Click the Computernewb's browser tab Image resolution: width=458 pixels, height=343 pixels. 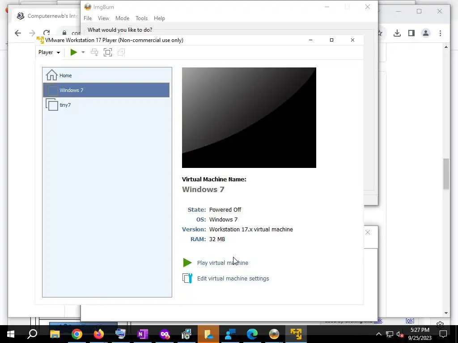[x=47, y=16]
